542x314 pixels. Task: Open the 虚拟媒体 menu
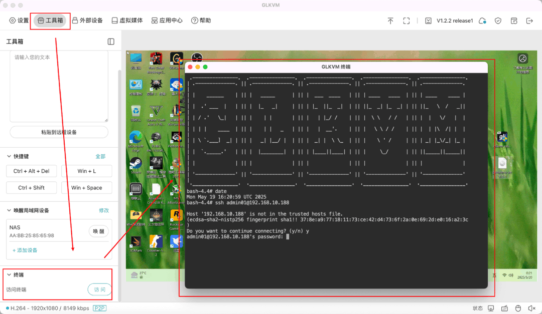(x=127, y=21)
